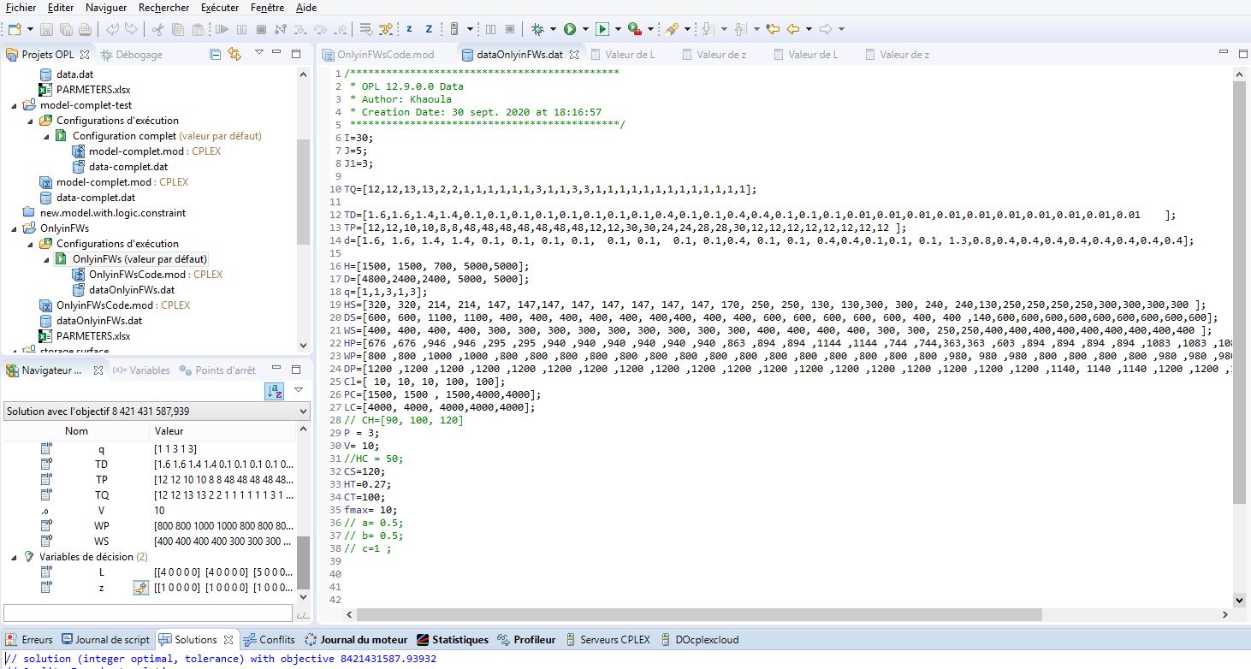Click the Run with red toolbox icon

tap(634, 29)
